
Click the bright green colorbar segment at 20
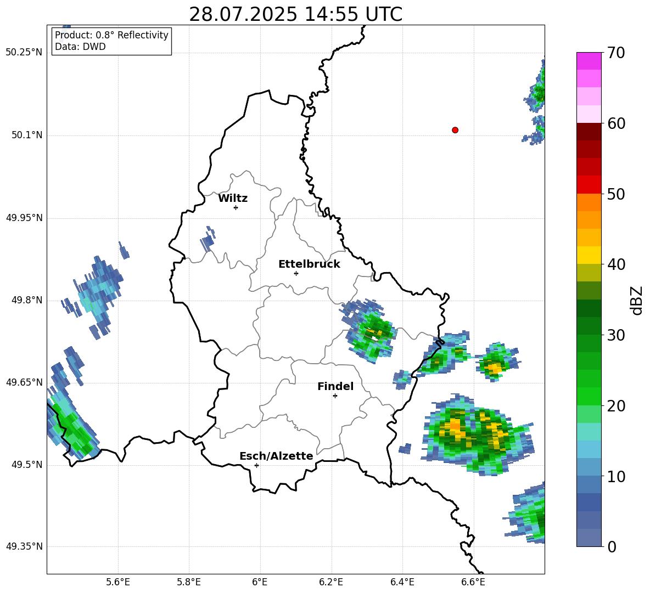tap(589, 396)
